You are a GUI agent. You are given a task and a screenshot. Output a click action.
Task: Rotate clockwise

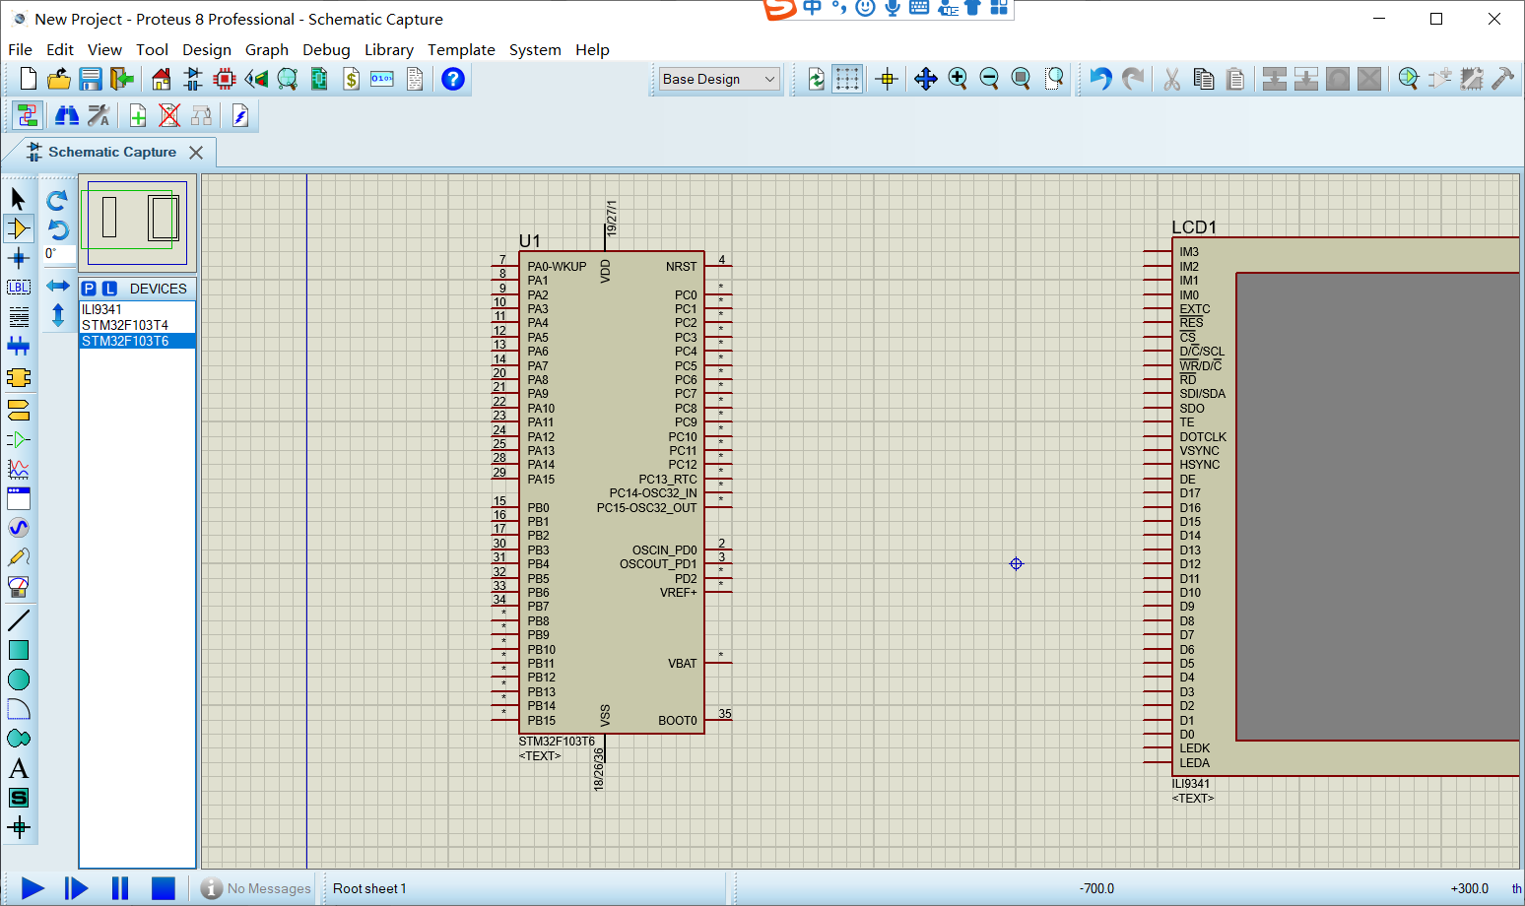click(x=57, y=200)
